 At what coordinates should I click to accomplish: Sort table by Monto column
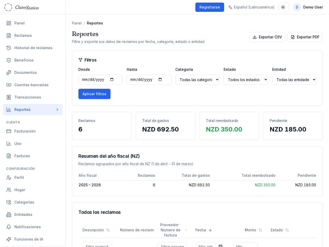pos(260,230)
